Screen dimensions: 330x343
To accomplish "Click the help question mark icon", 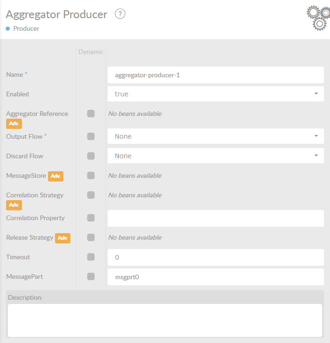I will click(120, 14).
